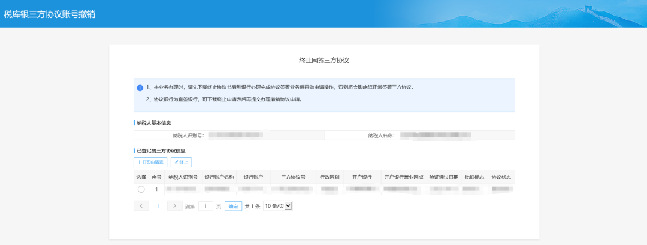Click the 税库银三方协议账号撤销 page title
This screenshot has height=245, width=647.
[50, 14]
